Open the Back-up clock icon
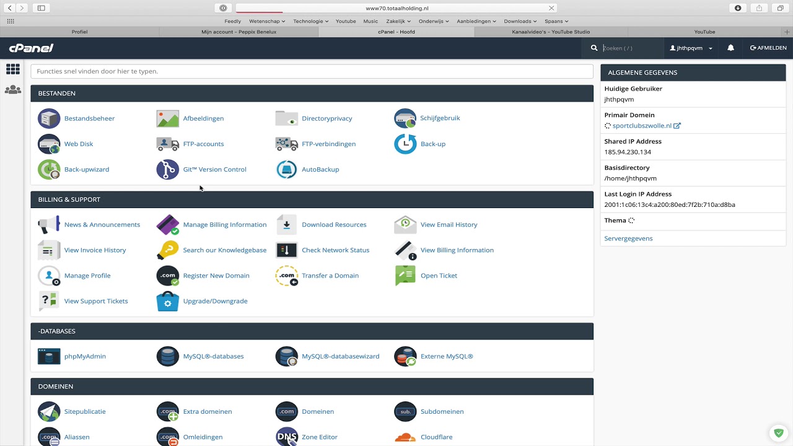The width and height of the screenshot is (793, 446). tap(405, 144)
